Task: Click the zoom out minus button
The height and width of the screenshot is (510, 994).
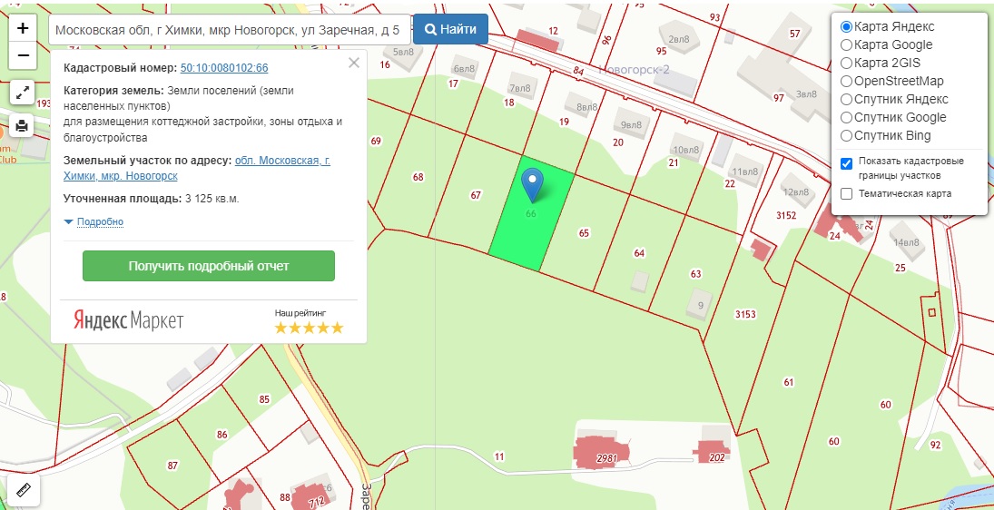Action: [23, 55]
